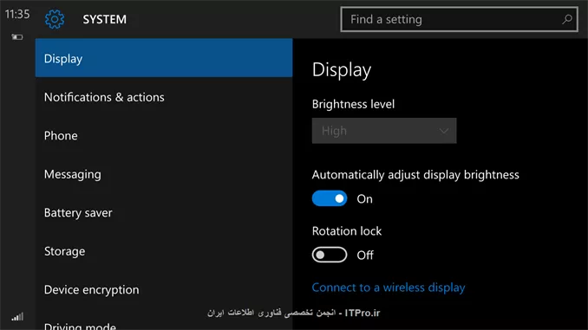Tap the signal strength bars icon
The width and height of the screenshot is (588, 330).
pyautogui.click(x=17, y=317)
